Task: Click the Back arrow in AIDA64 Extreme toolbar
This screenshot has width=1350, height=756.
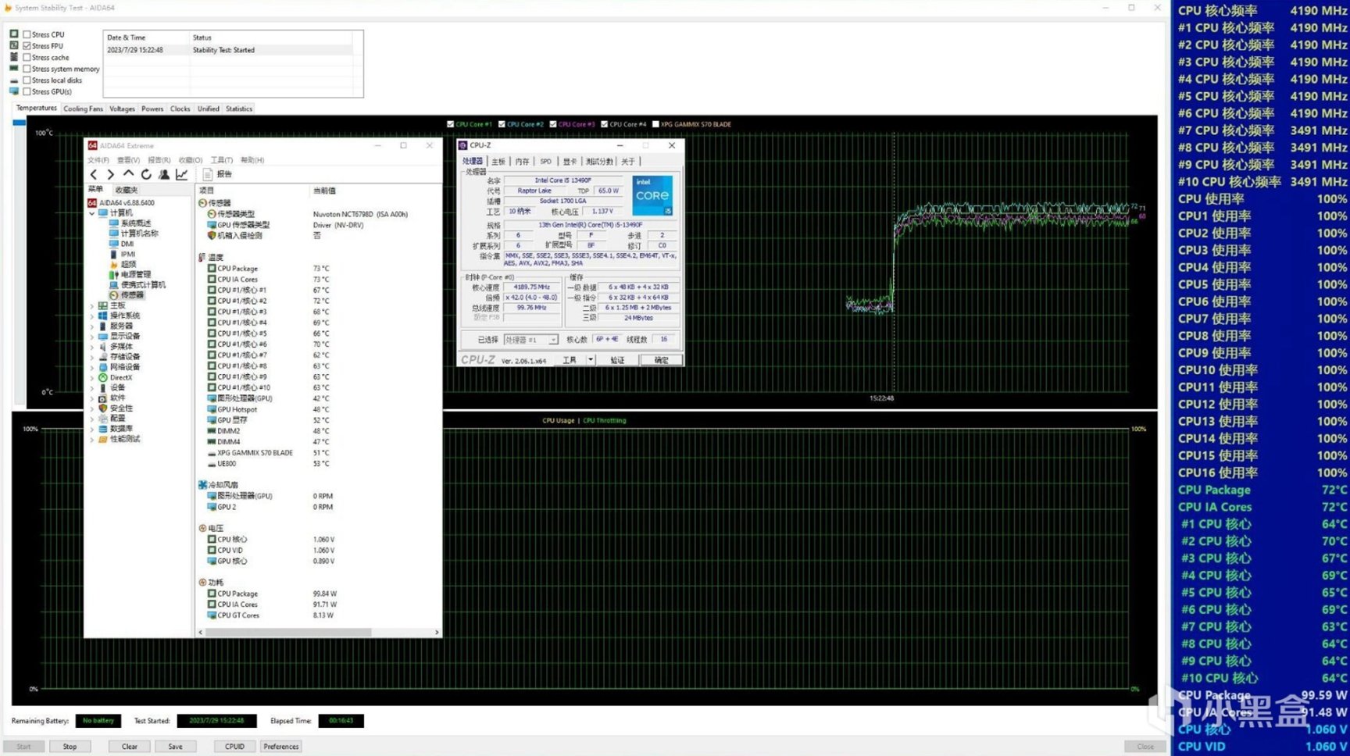Action: click(x=94, y=174)
